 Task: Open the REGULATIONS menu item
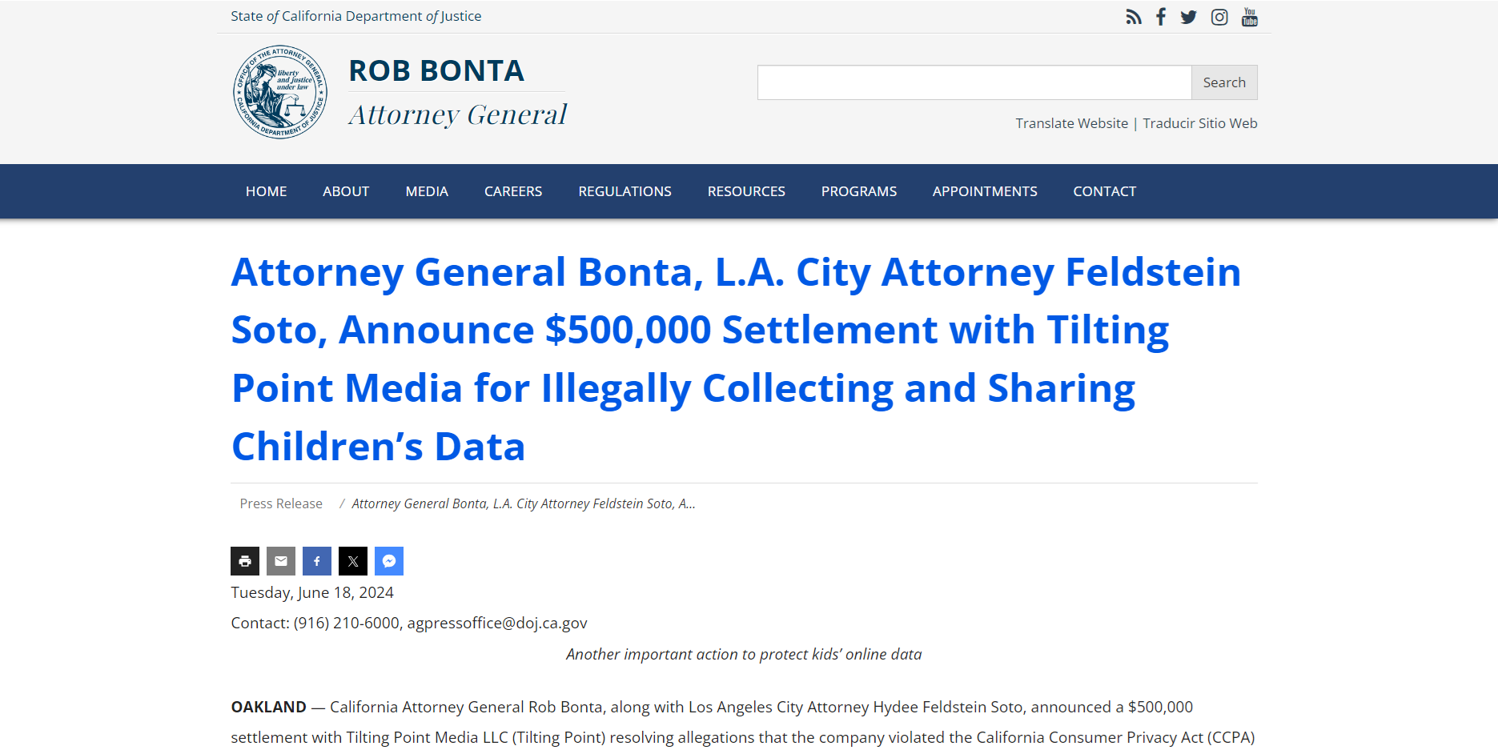pos(625,191)
